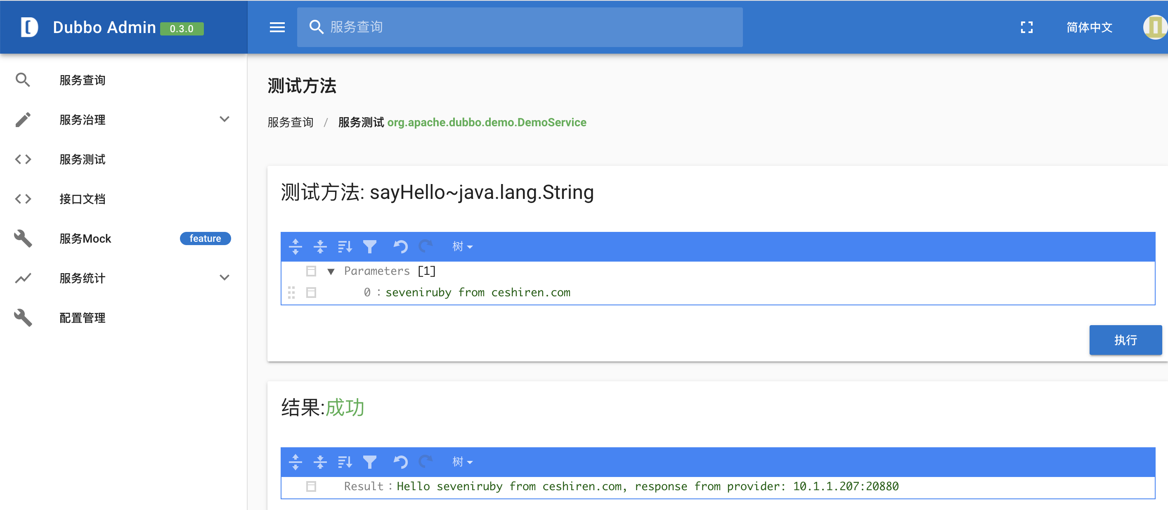Click the filter icon in the result editor

click(369, 462)
